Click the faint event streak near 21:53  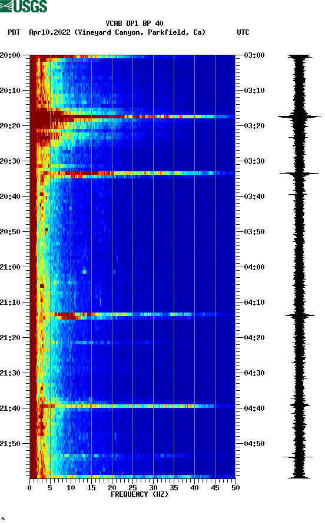(132, 456)
